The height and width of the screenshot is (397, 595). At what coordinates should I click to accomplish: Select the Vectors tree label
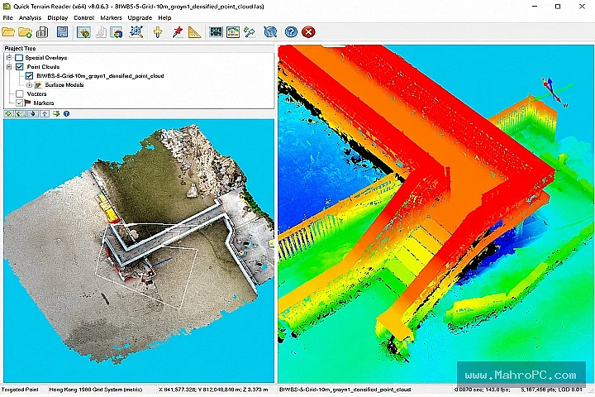click(x=37, y=93)
